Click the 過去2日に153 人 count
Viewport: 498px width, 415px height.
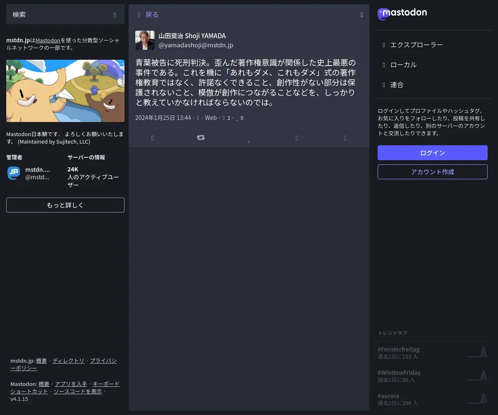click(x=398, y=356)
